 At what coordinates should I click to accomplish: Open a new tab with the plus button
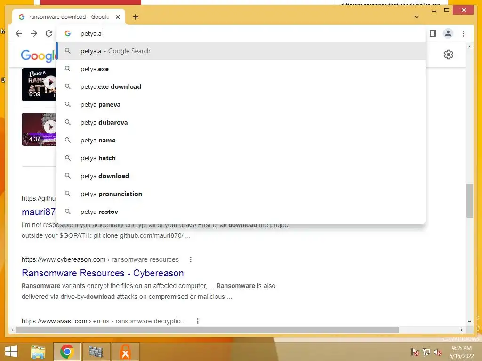coord(135,17)
